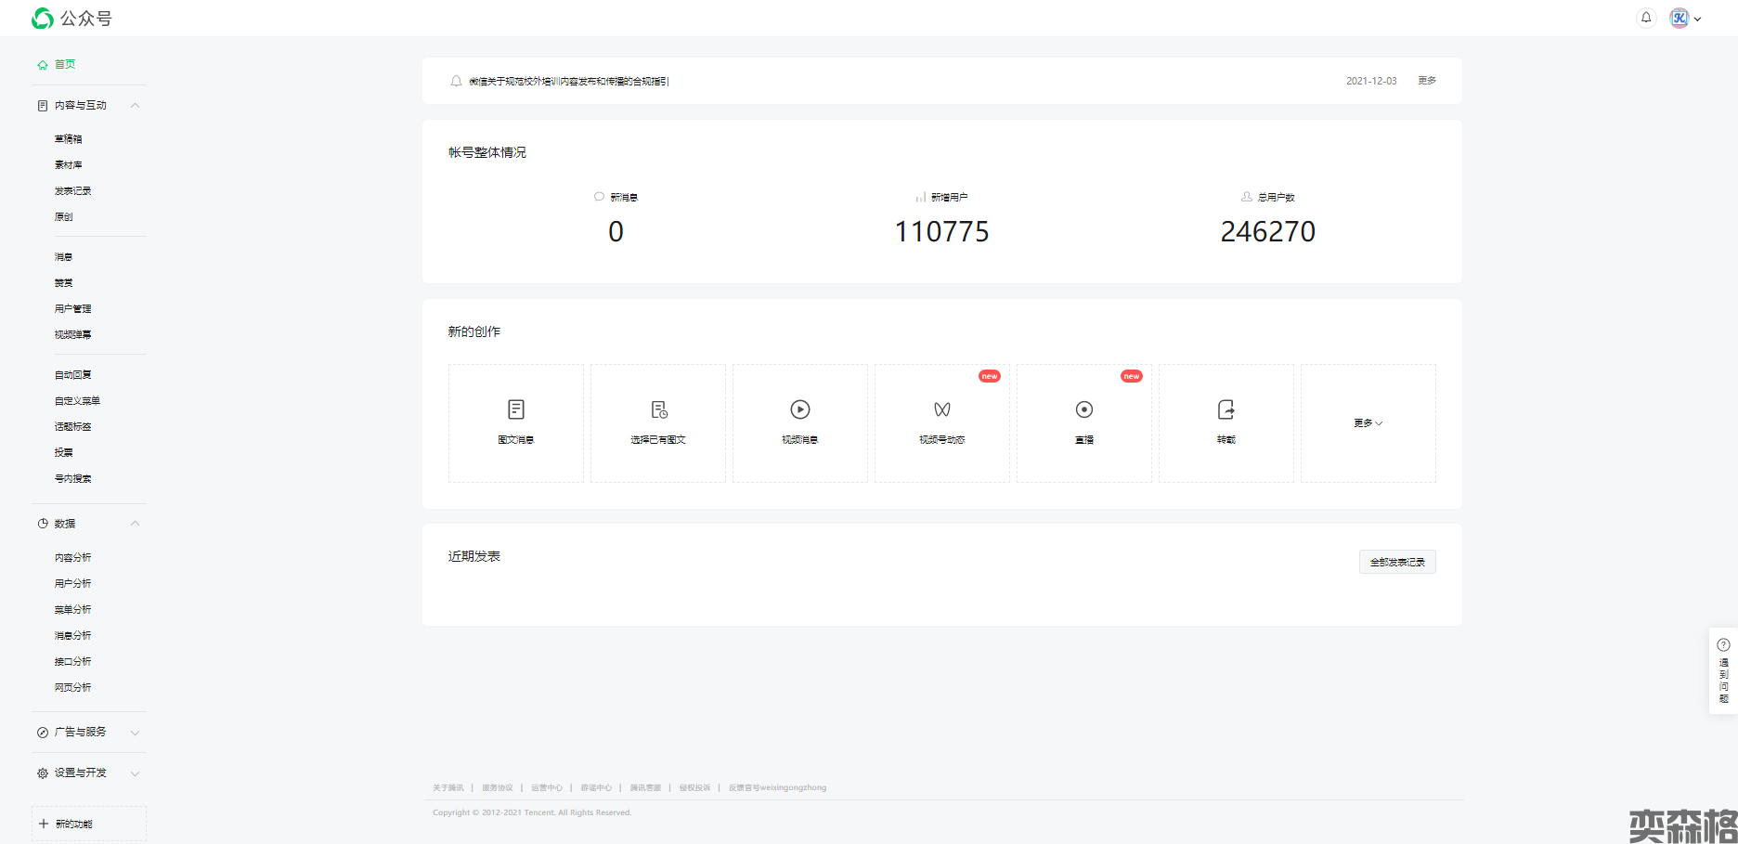Click the 转载 repost icon
Screen dimensions: 1738x844
click(1226, 409)
